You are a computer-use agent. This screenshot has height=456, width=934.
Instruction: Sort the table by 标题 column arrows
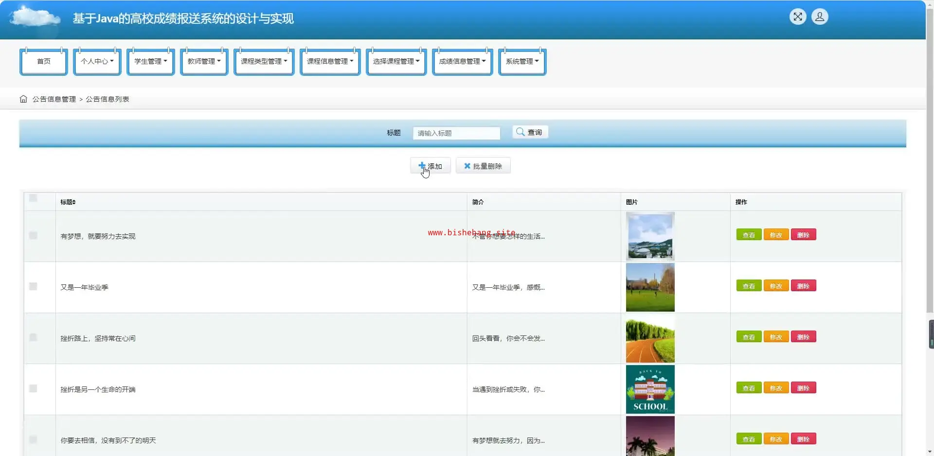pyautogui.click(x=74, y=202)
